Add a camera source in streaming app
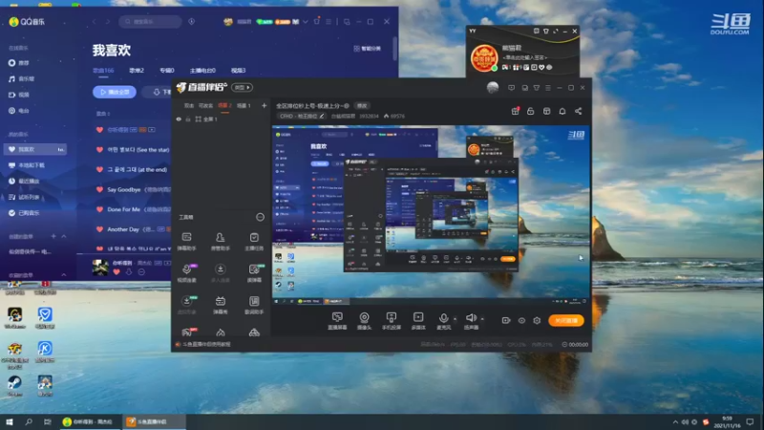Image resolution: width=764 pixels, height=430 pixels. click(x=364, y=321)
